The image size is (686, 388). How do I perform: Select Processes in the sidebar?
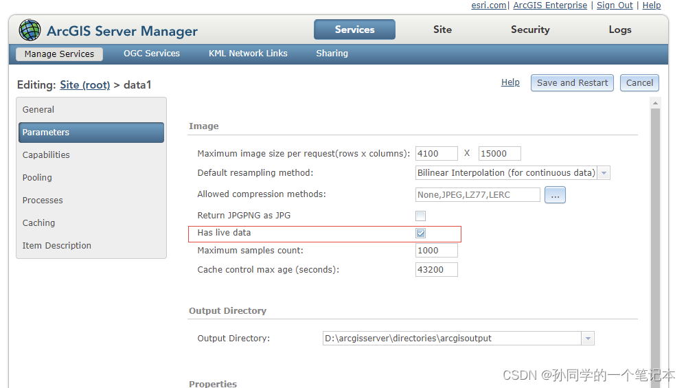tap(91, 201)
